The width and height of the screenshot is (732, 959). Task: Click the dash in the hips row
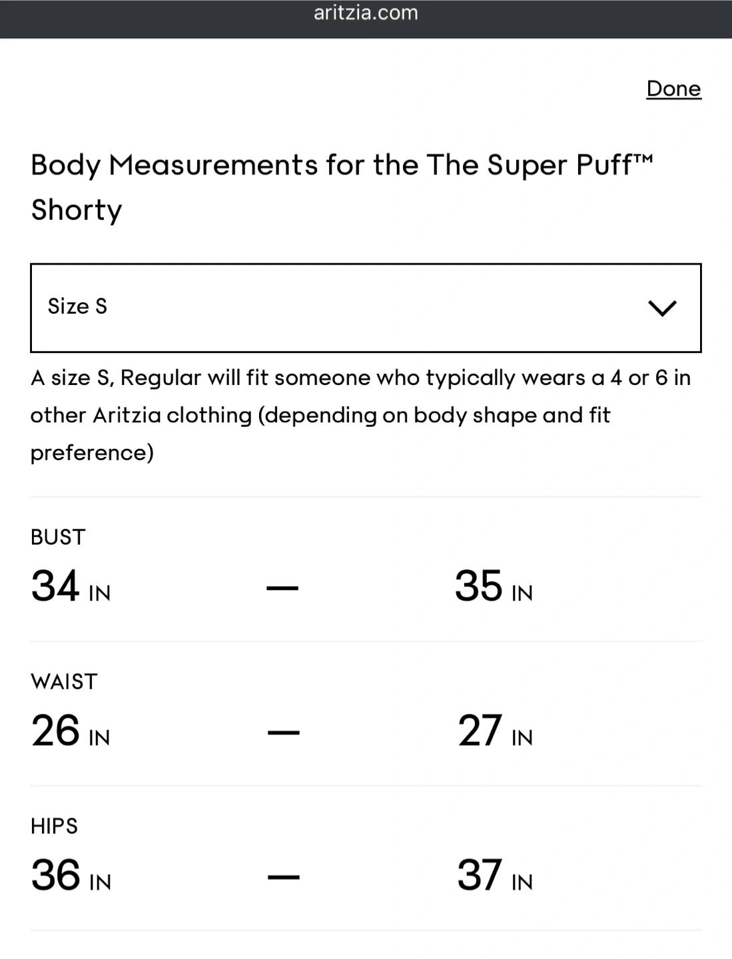pos(284,878)
